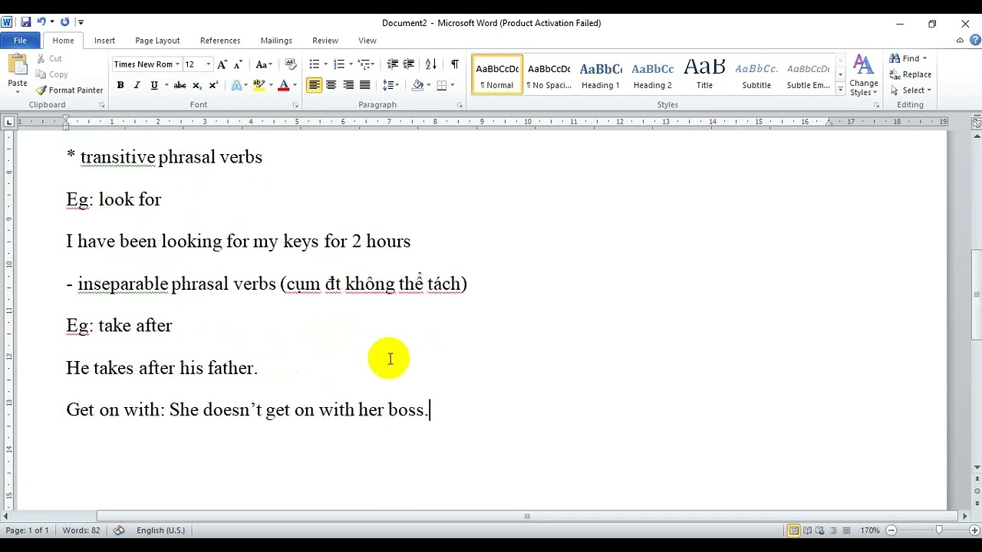This screenshot has width=982, height=552.
Task: Switch to the View tab
Action: (x=367, y=41)
